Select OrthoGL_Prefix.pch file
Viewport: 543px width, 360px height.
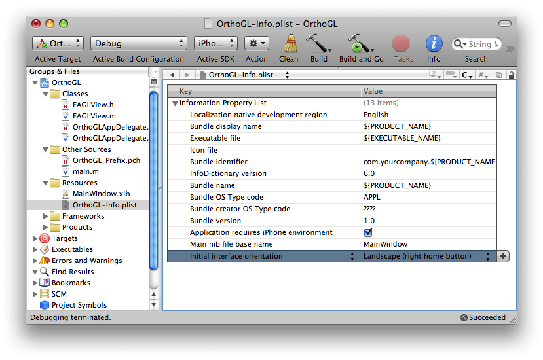pos(106,160)
